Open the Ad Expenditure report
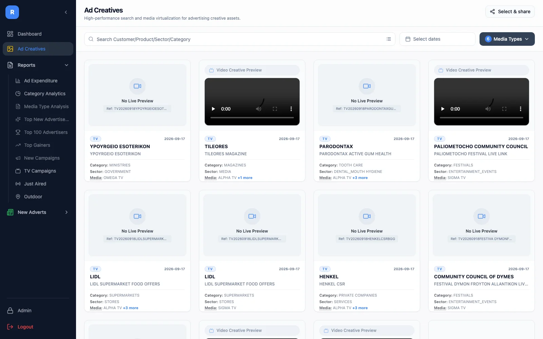Viewport: 543px width, 339px height. 41,81
